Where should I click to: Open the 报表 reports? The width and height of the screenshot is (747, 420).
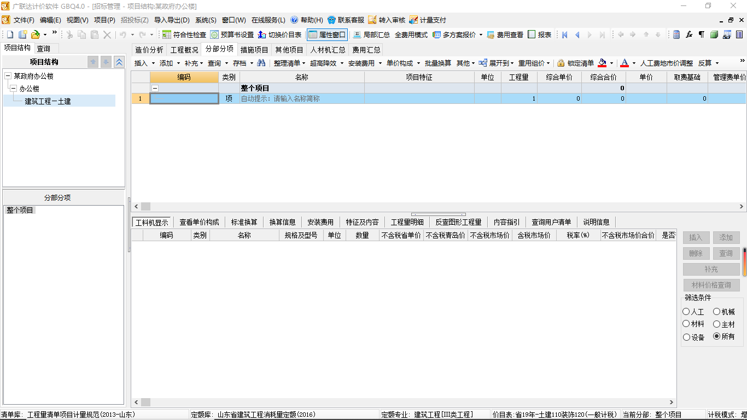coord(540,34)
